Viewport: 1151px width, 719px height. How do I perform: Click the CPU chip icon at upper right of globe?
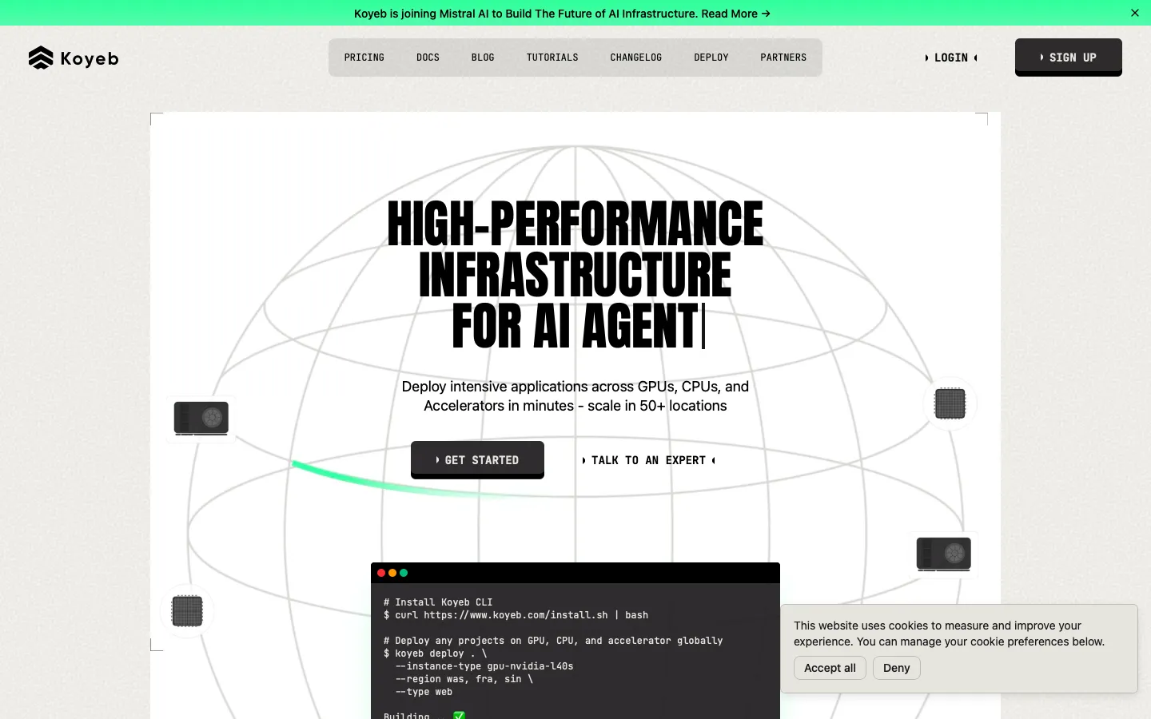pos(950,403)
